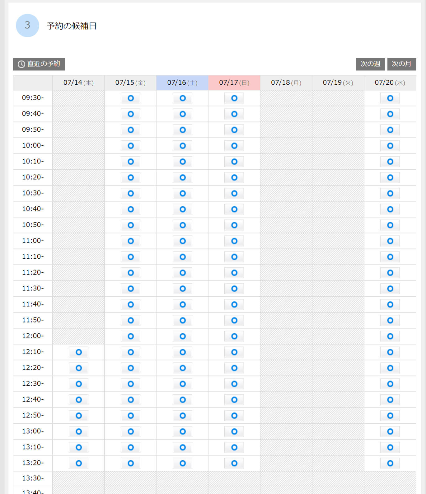This screenshot has width=426, height=494.
Task: Choose 10:00 slot on 07/17
Action: click(x=234, y=146)
